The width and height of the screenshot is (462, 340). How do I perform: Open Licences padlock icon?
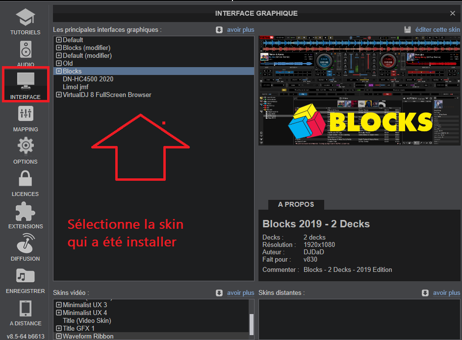(x=26, y=178)
